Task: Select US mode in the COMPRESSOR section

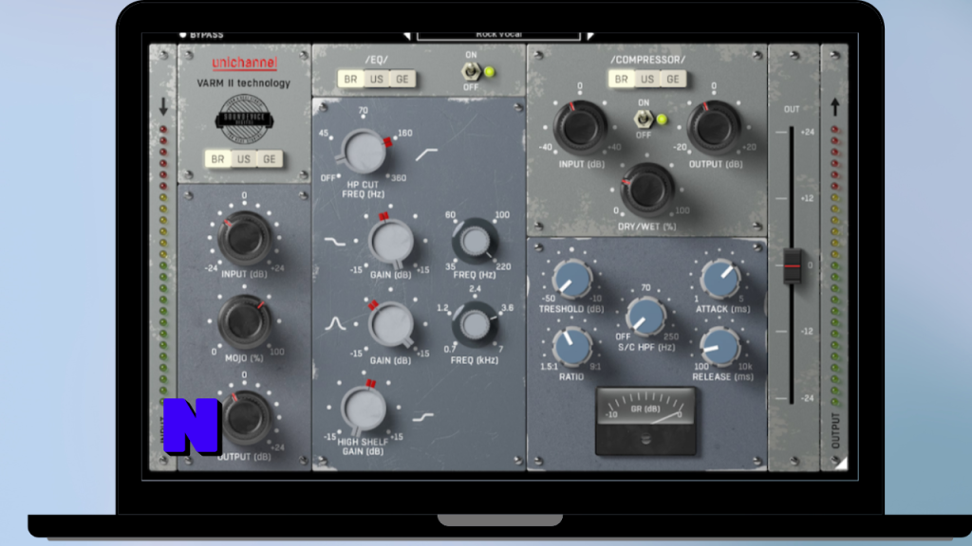Action: [647, 80]
